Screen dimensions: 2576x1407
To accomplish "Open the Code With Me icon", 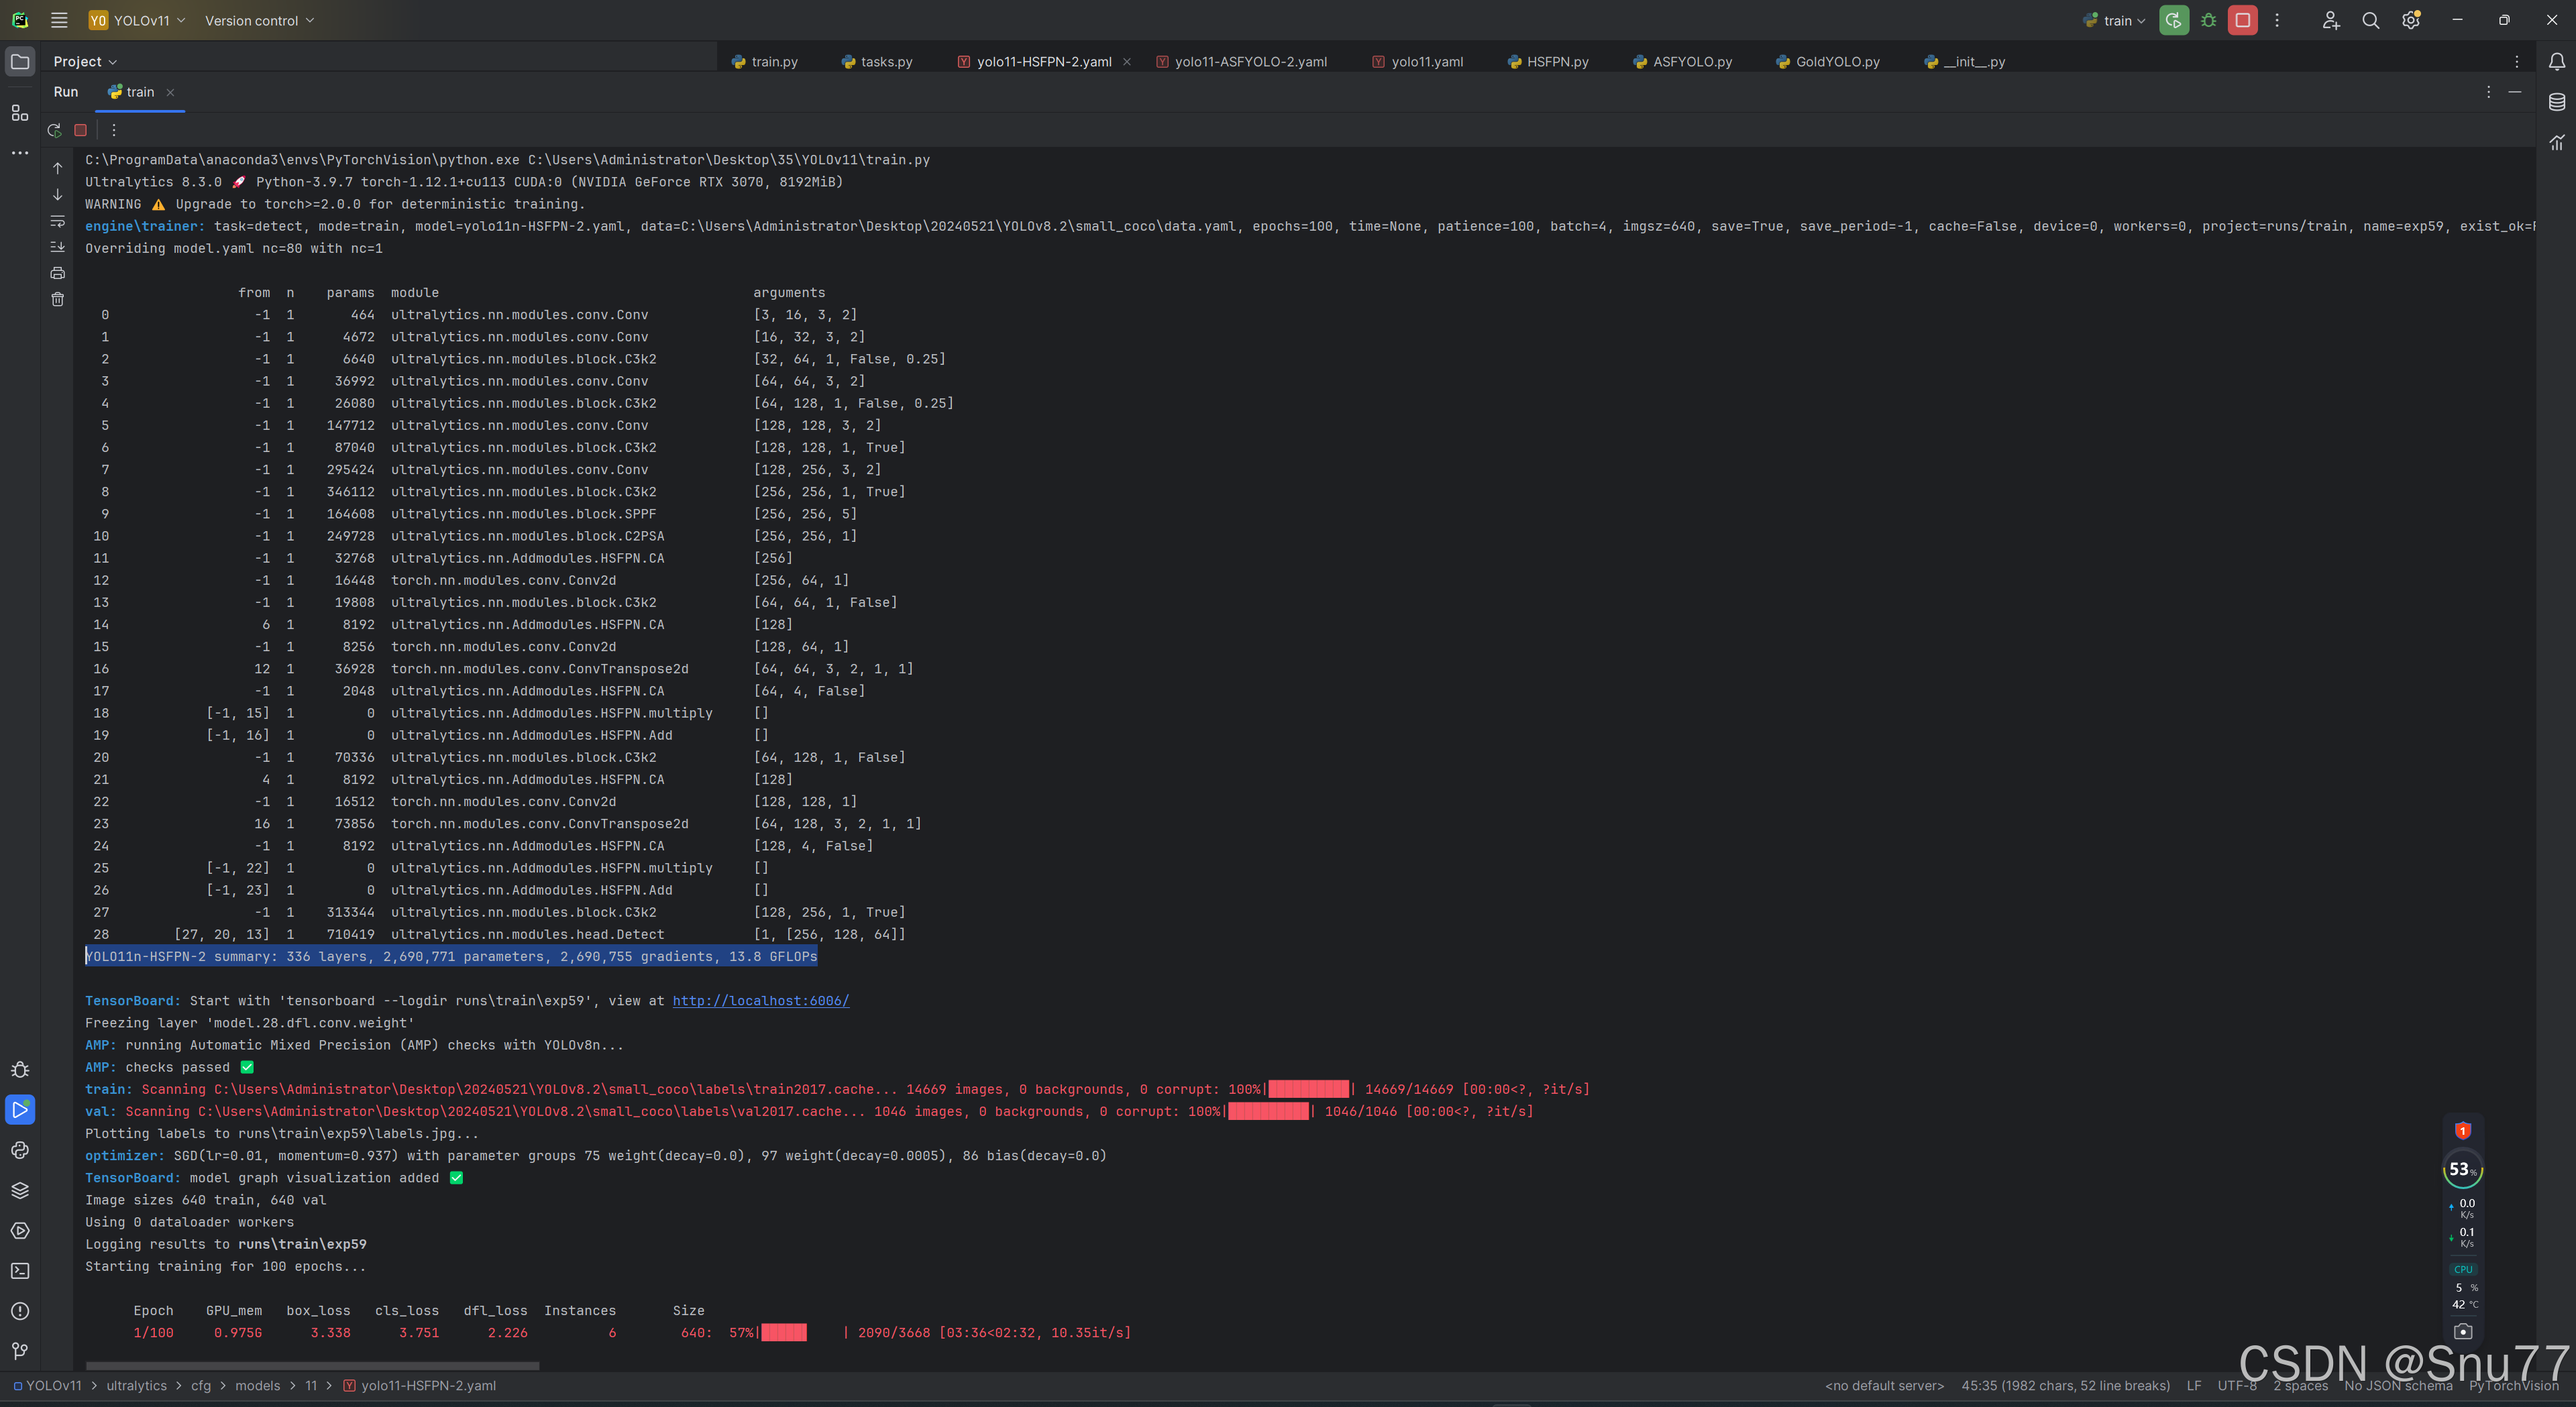I will coord(2330,20).
